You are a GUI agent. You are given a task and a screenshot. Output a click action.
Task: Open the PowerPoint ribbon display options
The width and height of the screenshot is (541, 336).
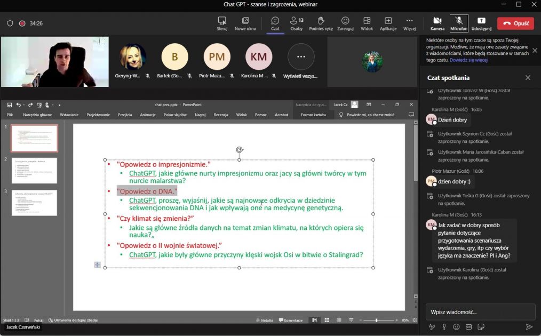[x=369, y=105]
